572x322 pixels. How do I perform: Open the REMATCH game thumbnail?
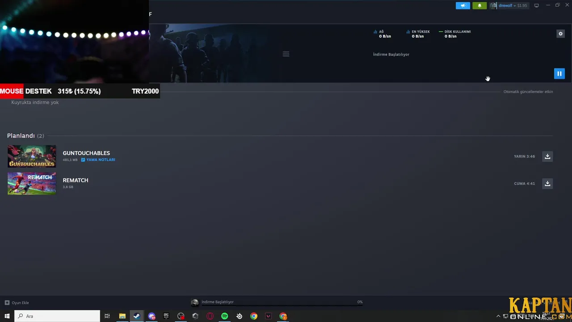tap(32, 183)
